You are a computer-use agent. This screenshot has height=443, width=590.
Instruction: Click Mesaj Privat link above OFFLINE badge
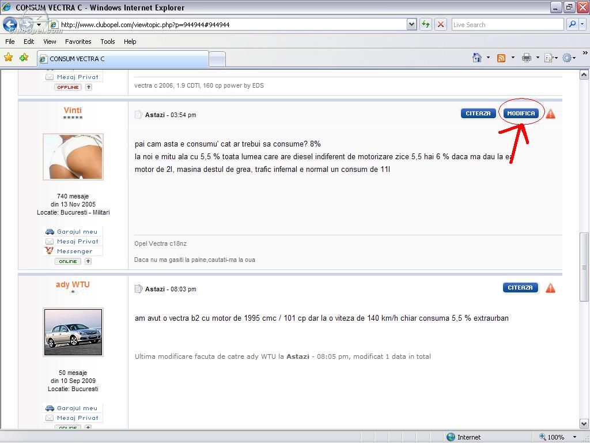[x=73, y=77]
